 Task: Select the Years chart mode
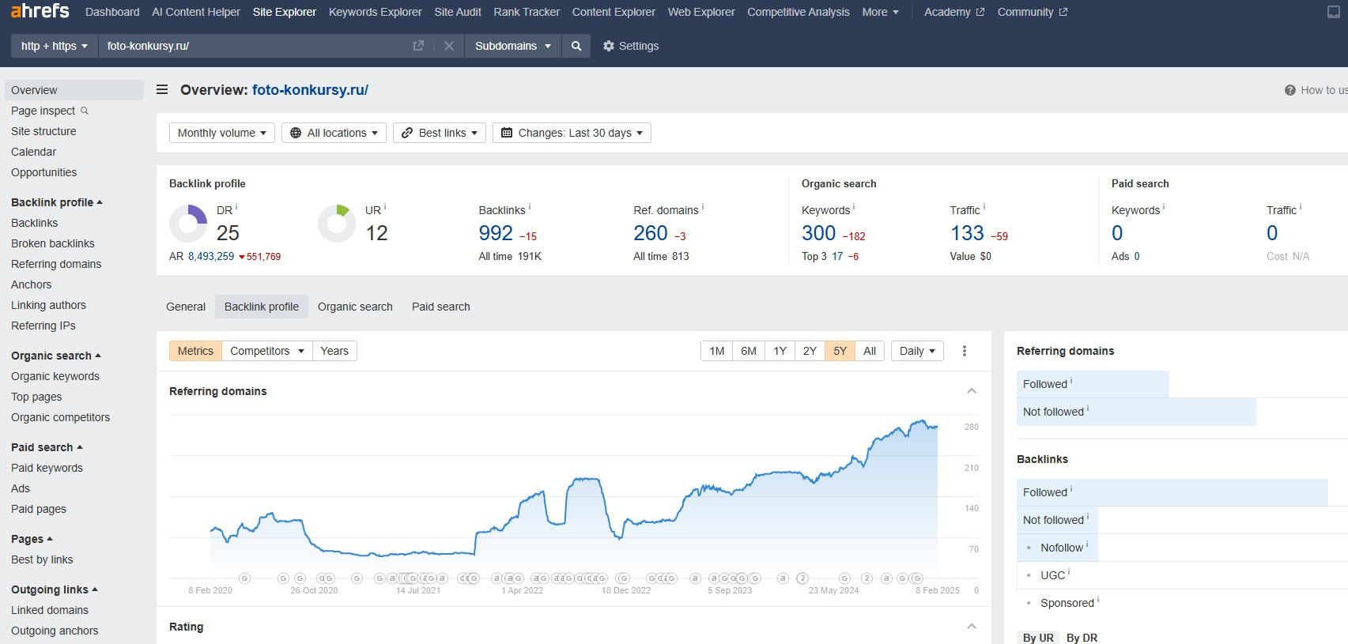click(334, 351)
